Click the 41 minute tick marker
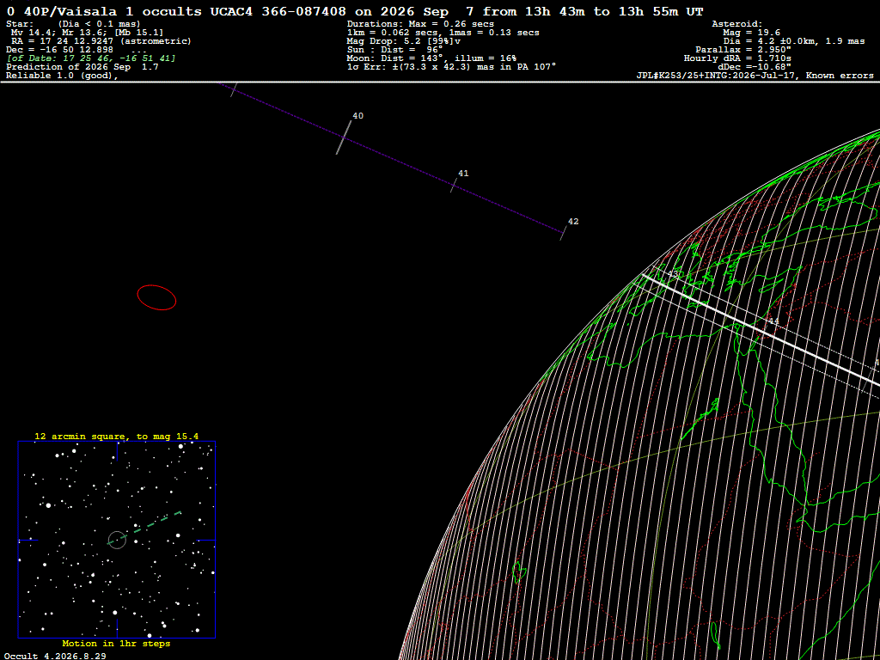 (x=455, y=186)
